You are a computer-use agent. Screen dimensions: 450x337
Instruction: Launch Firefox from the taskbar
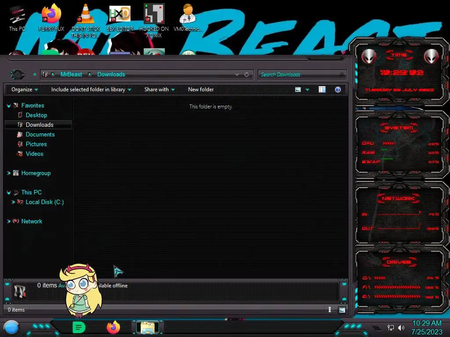pos(113,327)
